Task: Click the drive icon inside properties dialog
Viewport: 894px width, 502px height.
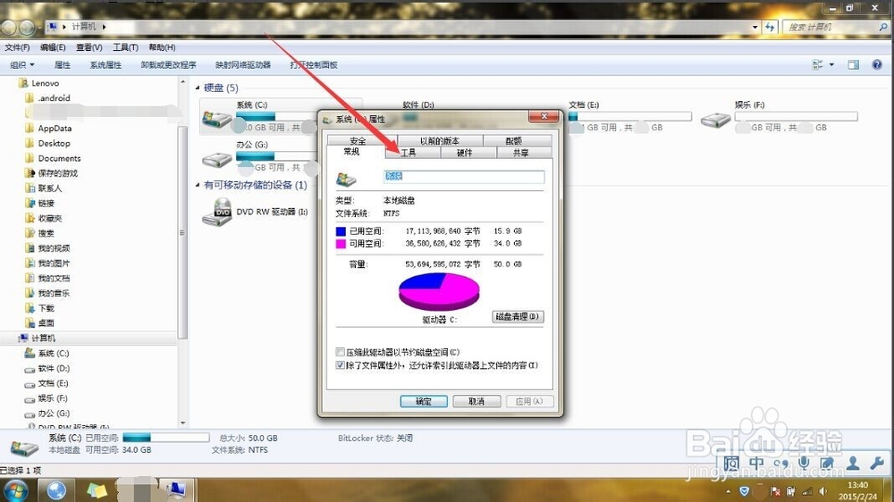Action: pyautogui.click(x=346, y=180)
